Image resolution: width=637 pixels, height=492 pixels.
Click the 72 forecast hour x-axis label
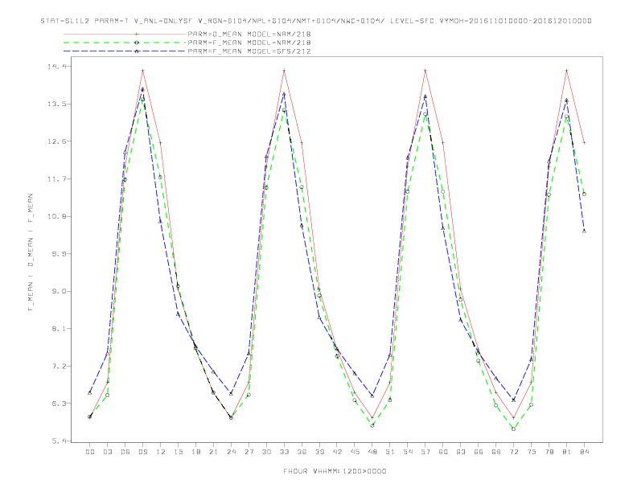(x=514, y=452)
